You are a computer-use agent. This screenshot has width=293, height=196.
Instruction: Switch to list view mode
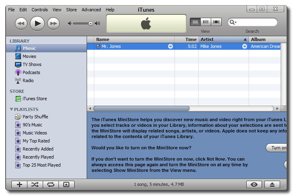195,22
